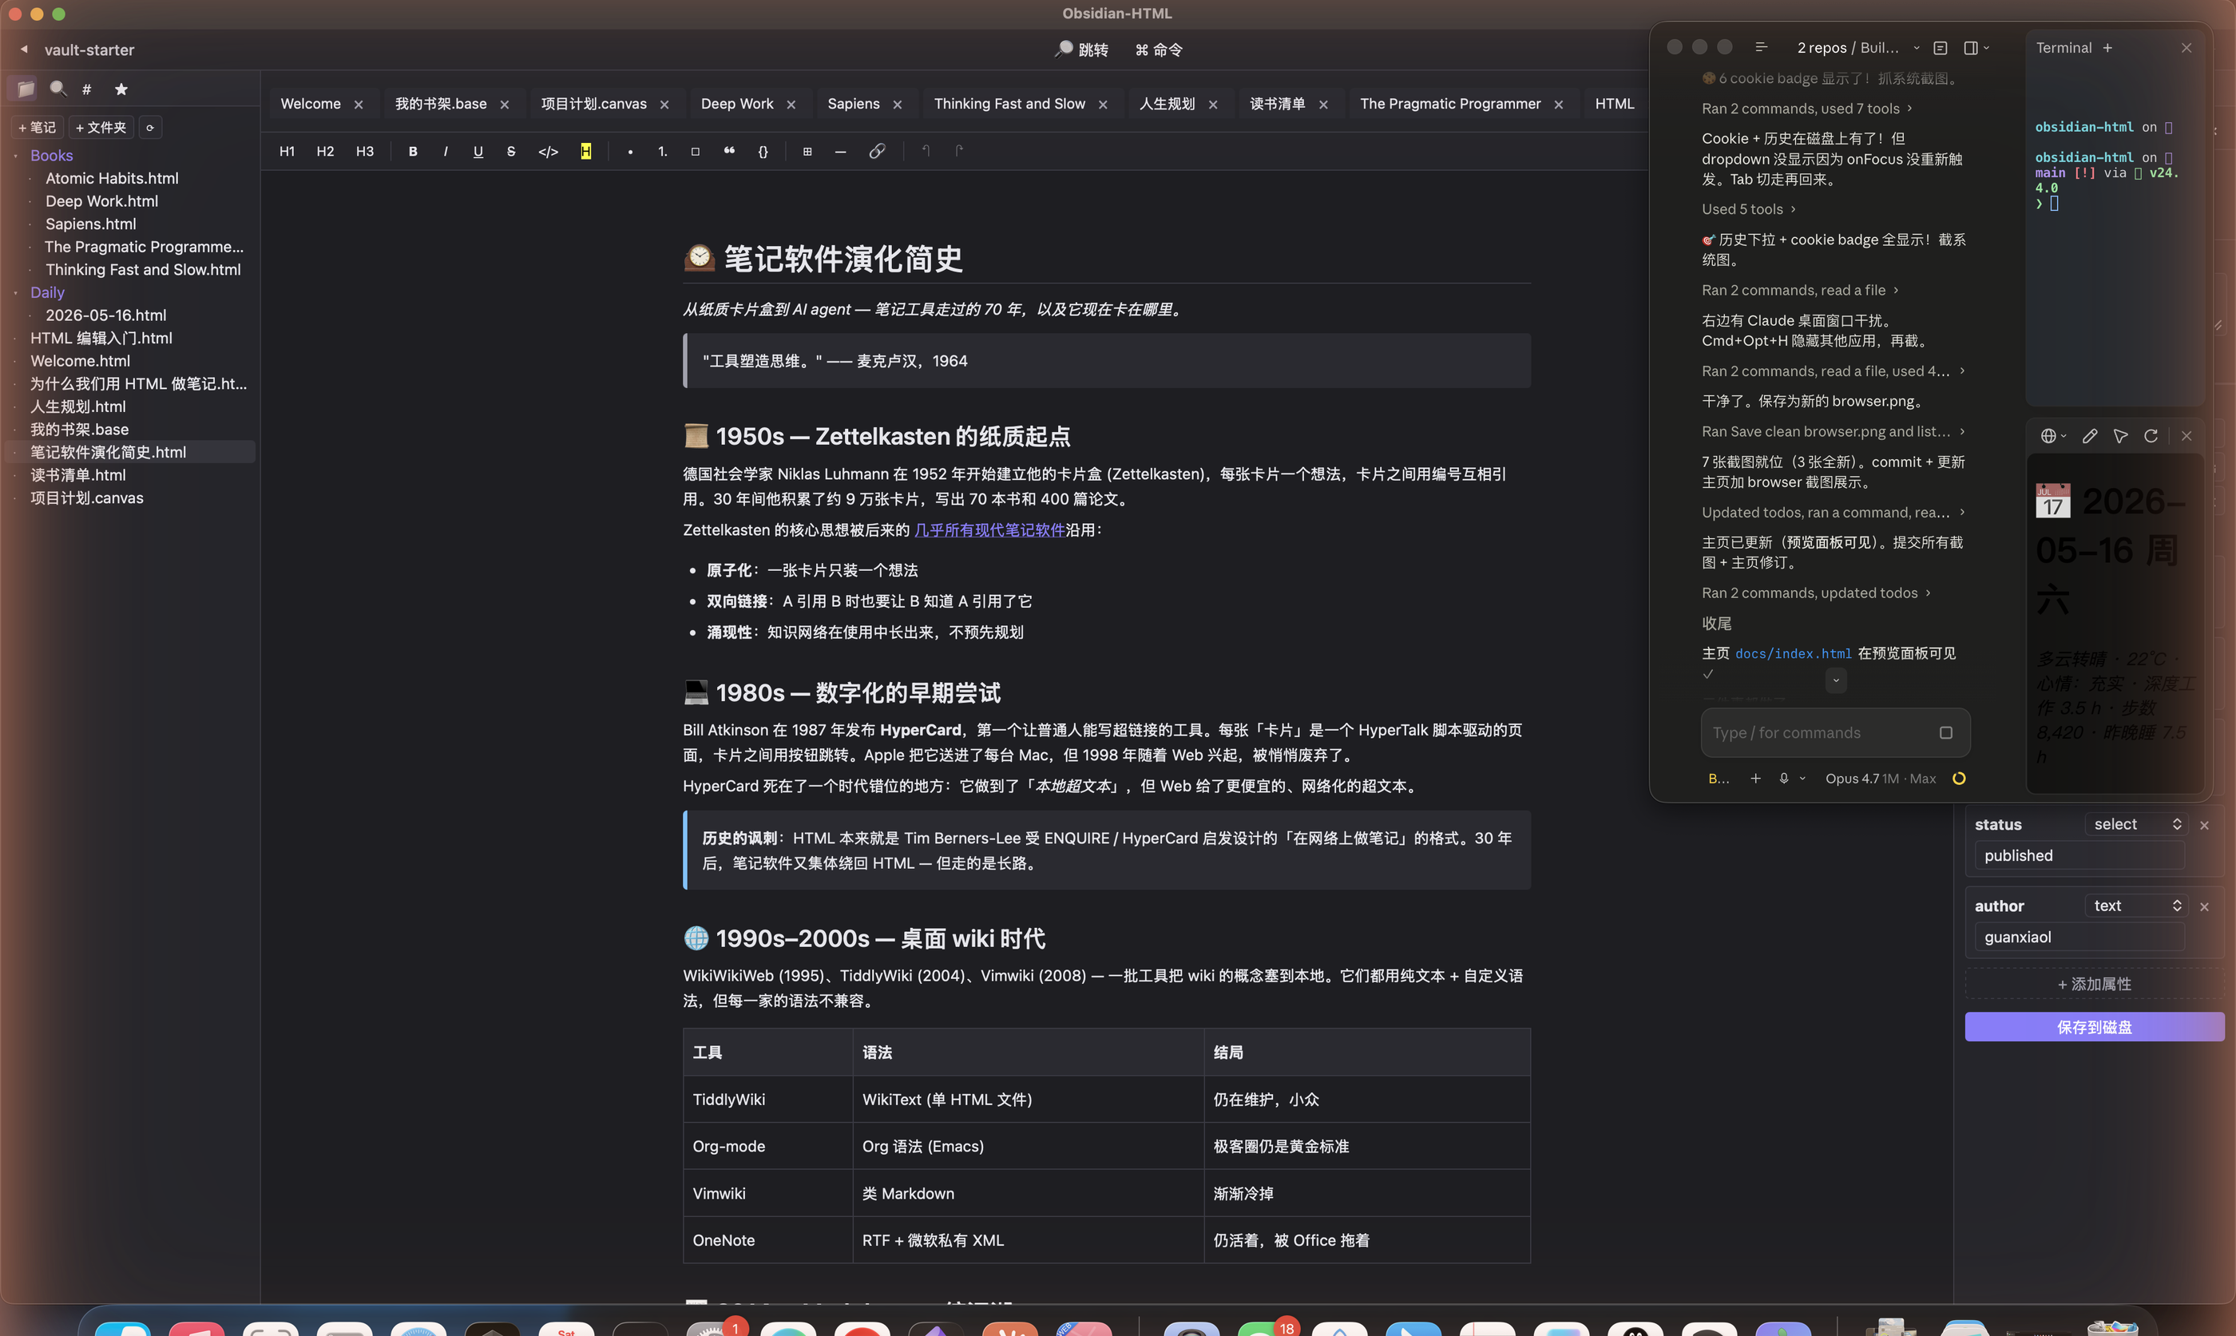Insert link with chain icon
The height and width of the screenshot is (1336, 2236).
pos(877,151)
